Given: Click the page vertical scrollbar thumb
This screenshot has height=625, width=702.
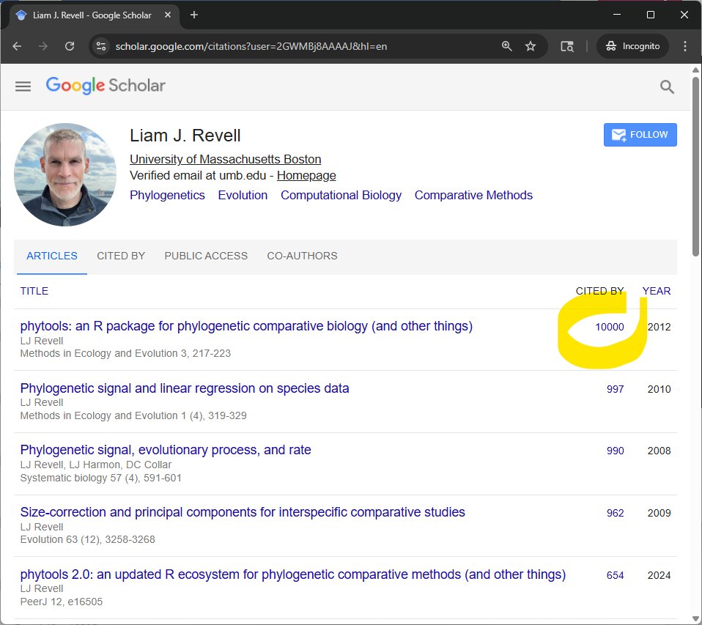Looking at the screenshot, I should 695,166.
